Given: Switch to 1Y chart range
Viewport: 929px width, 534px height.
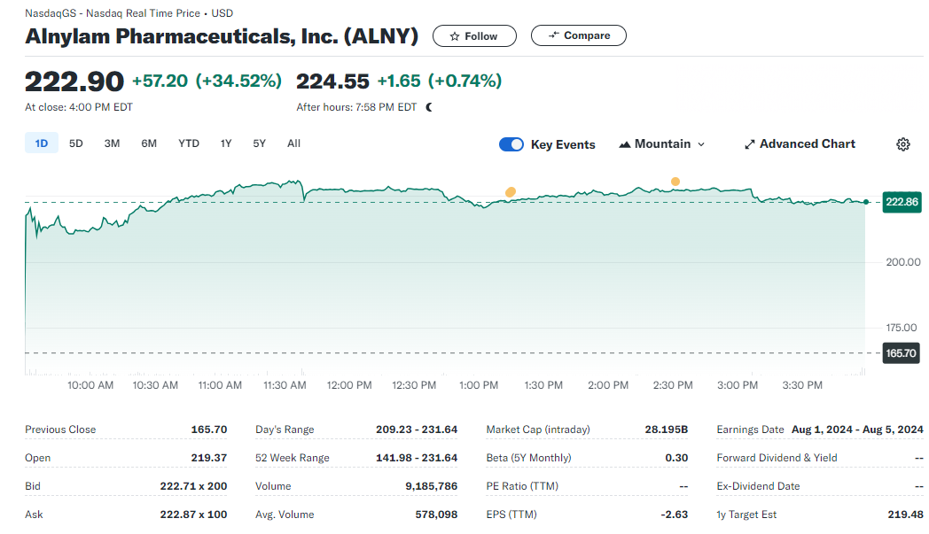Looking at the screenshot, I should pyautogui.click(x=226, y=143).
